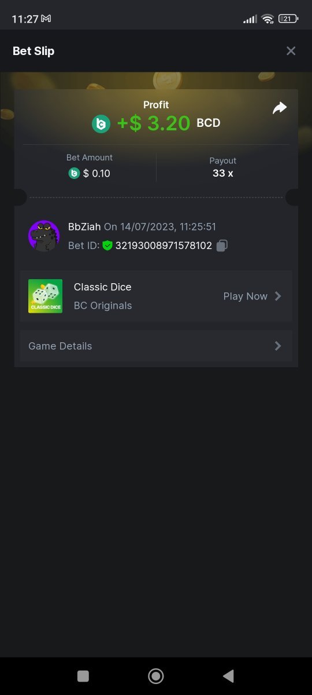Tap the coin icon next to bet amount
The image size is (312, 695).
pyautogui.click(x=74, y=173)
